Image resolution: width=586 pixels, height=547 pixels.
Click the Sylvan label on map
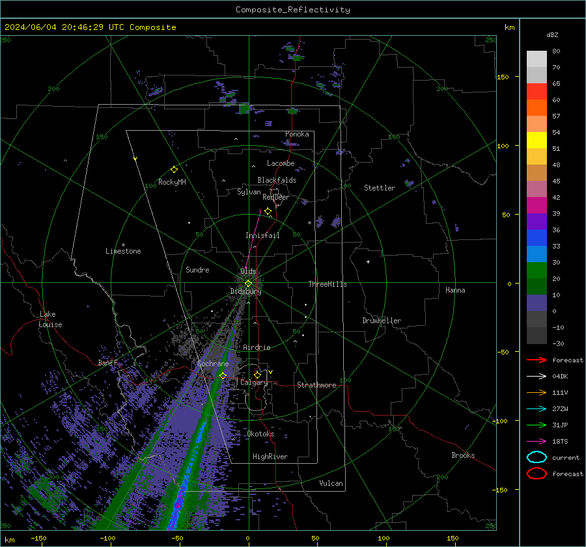coord(249,192)
